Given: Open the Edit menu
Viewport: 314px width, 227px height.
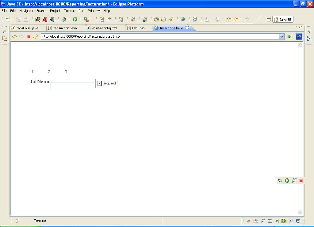Looking at the screenshot, I should tap(13, 11).
